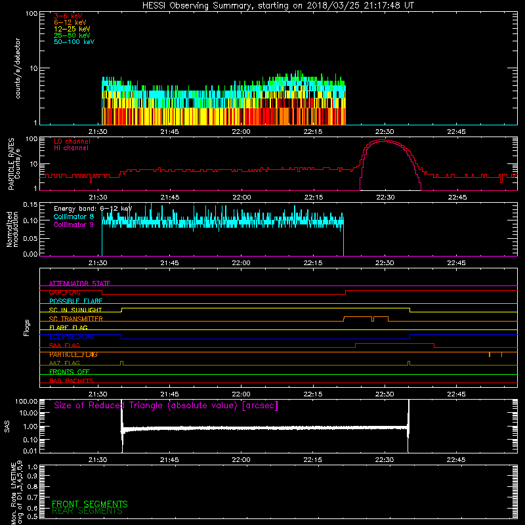525x525 pixels.
Task: Select the 25-50 keV legend label
Action: (x=72, y=35)
